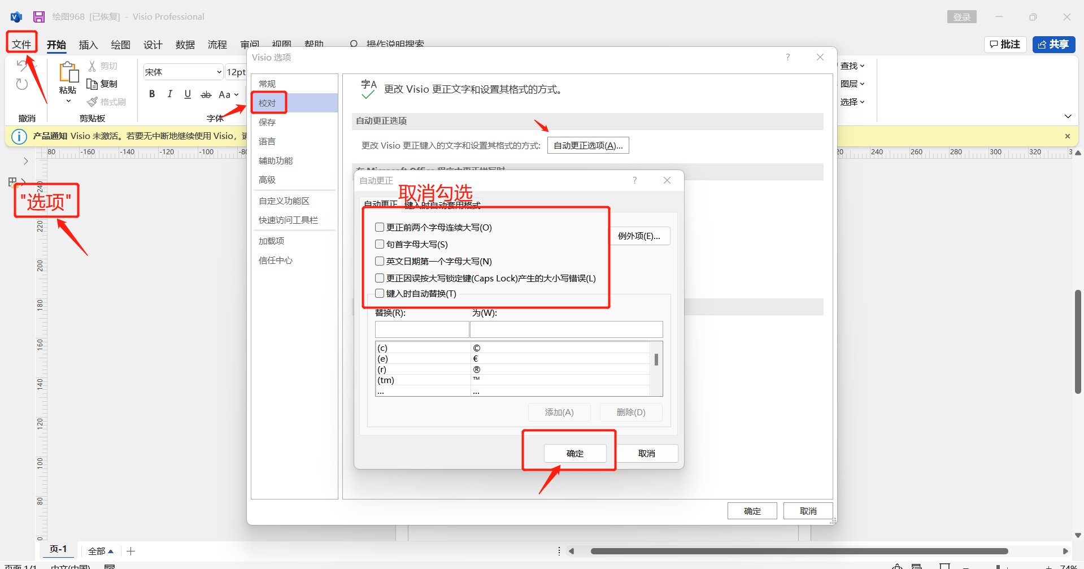Open the 全部 pages list dropdown
Viewport: 1084px width, 569px height.
tap(101, 551)
